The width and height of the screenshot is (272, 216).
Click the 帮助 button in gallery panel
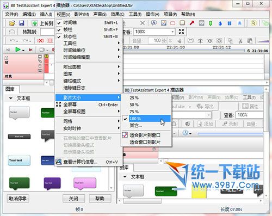(x=100, y=199)
